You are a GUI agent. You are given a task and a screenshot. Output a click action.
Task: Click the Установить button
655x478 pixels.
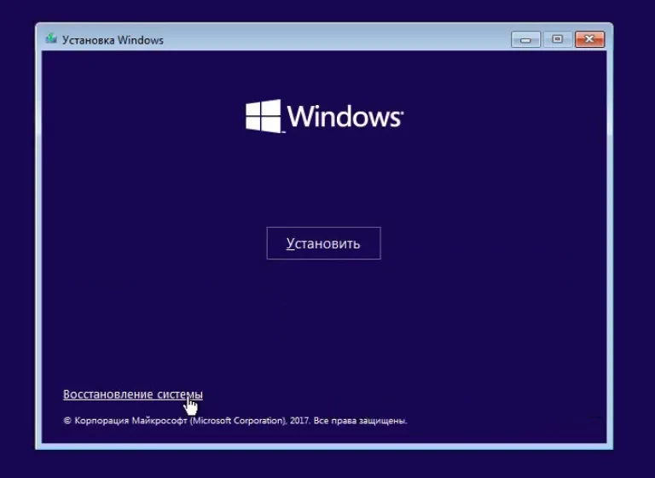[324, 243]
